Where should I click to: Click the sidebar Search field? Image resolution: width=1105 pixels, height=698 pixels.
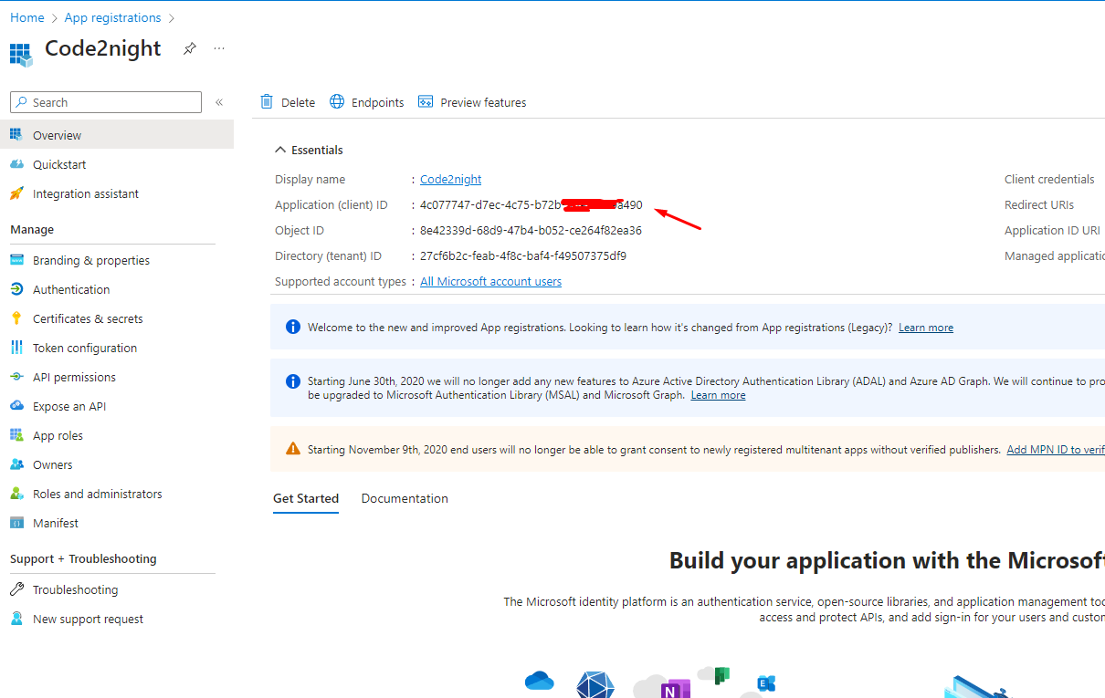point(106,102)
